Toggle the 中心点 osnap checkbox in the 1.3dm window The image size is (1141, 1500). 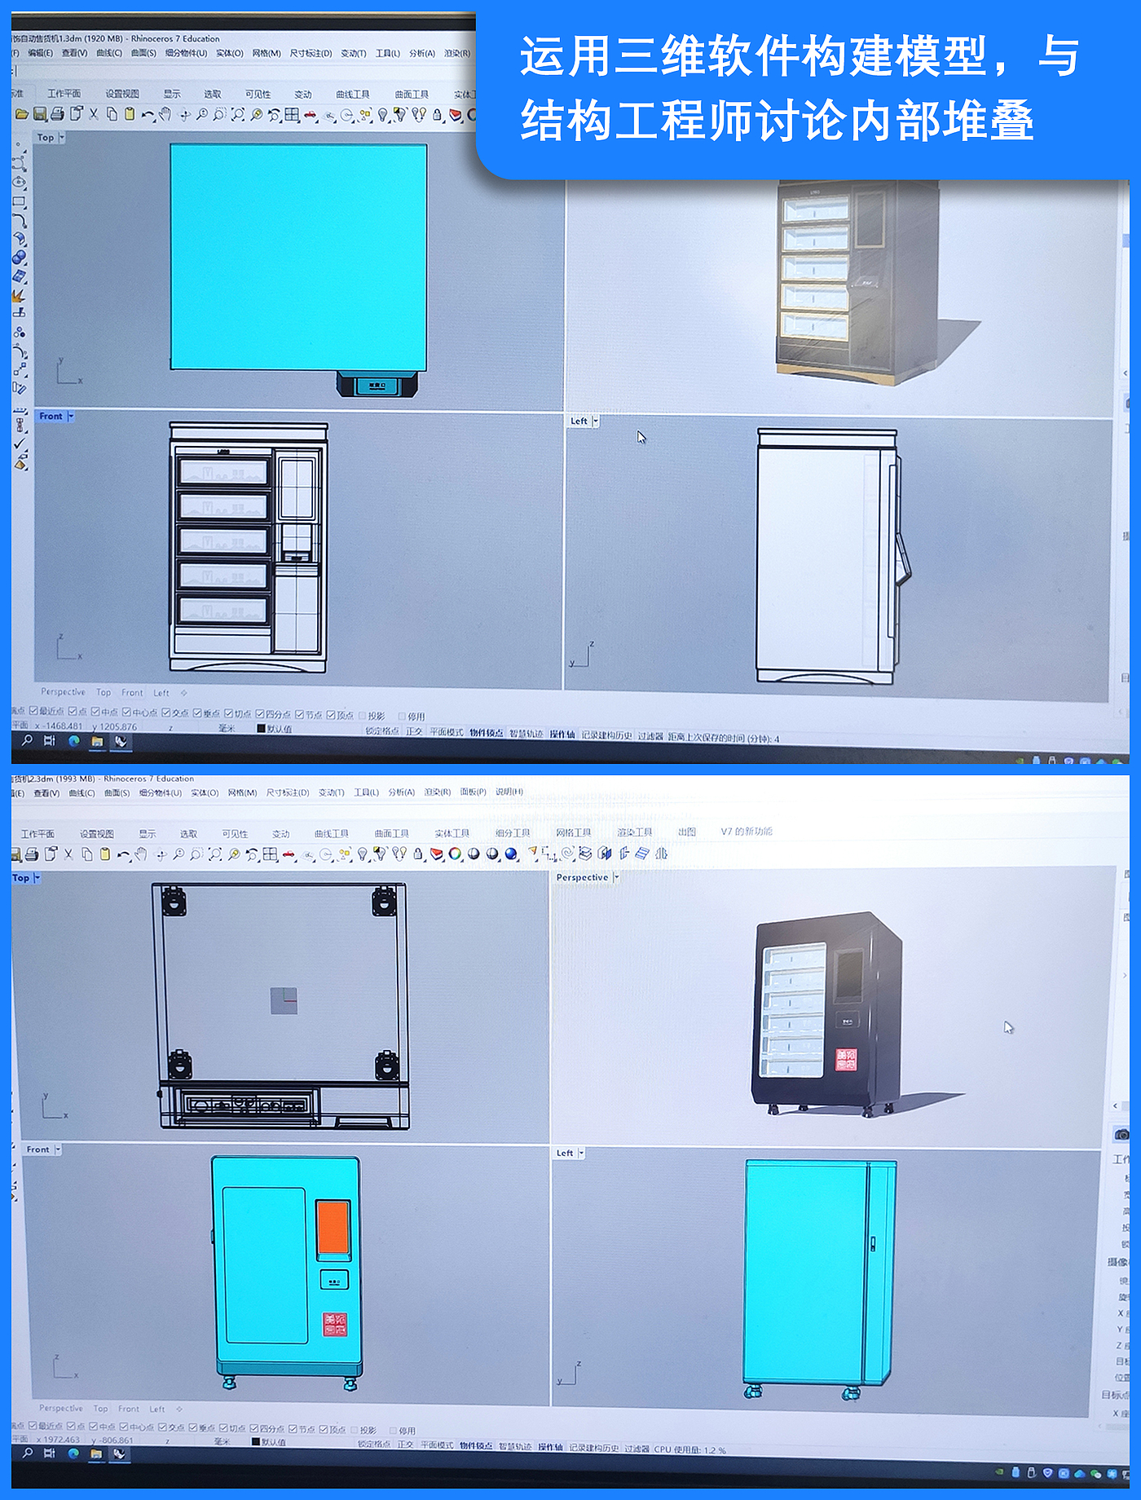pos(126,712)
